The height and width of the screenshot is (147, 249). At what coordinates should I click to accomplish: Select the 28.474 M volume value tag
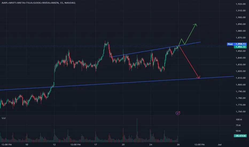[240, 136]
